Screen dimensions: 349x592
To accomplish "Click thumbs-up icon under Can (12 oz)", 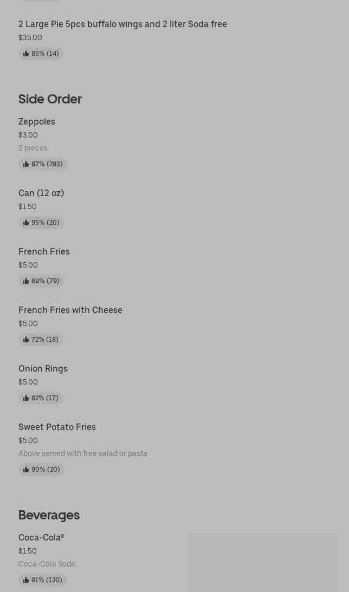I will 26,223.
